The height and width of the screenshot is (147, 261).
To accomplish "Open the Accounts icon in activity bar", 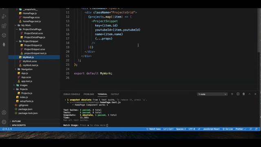I will coord(4,113).
